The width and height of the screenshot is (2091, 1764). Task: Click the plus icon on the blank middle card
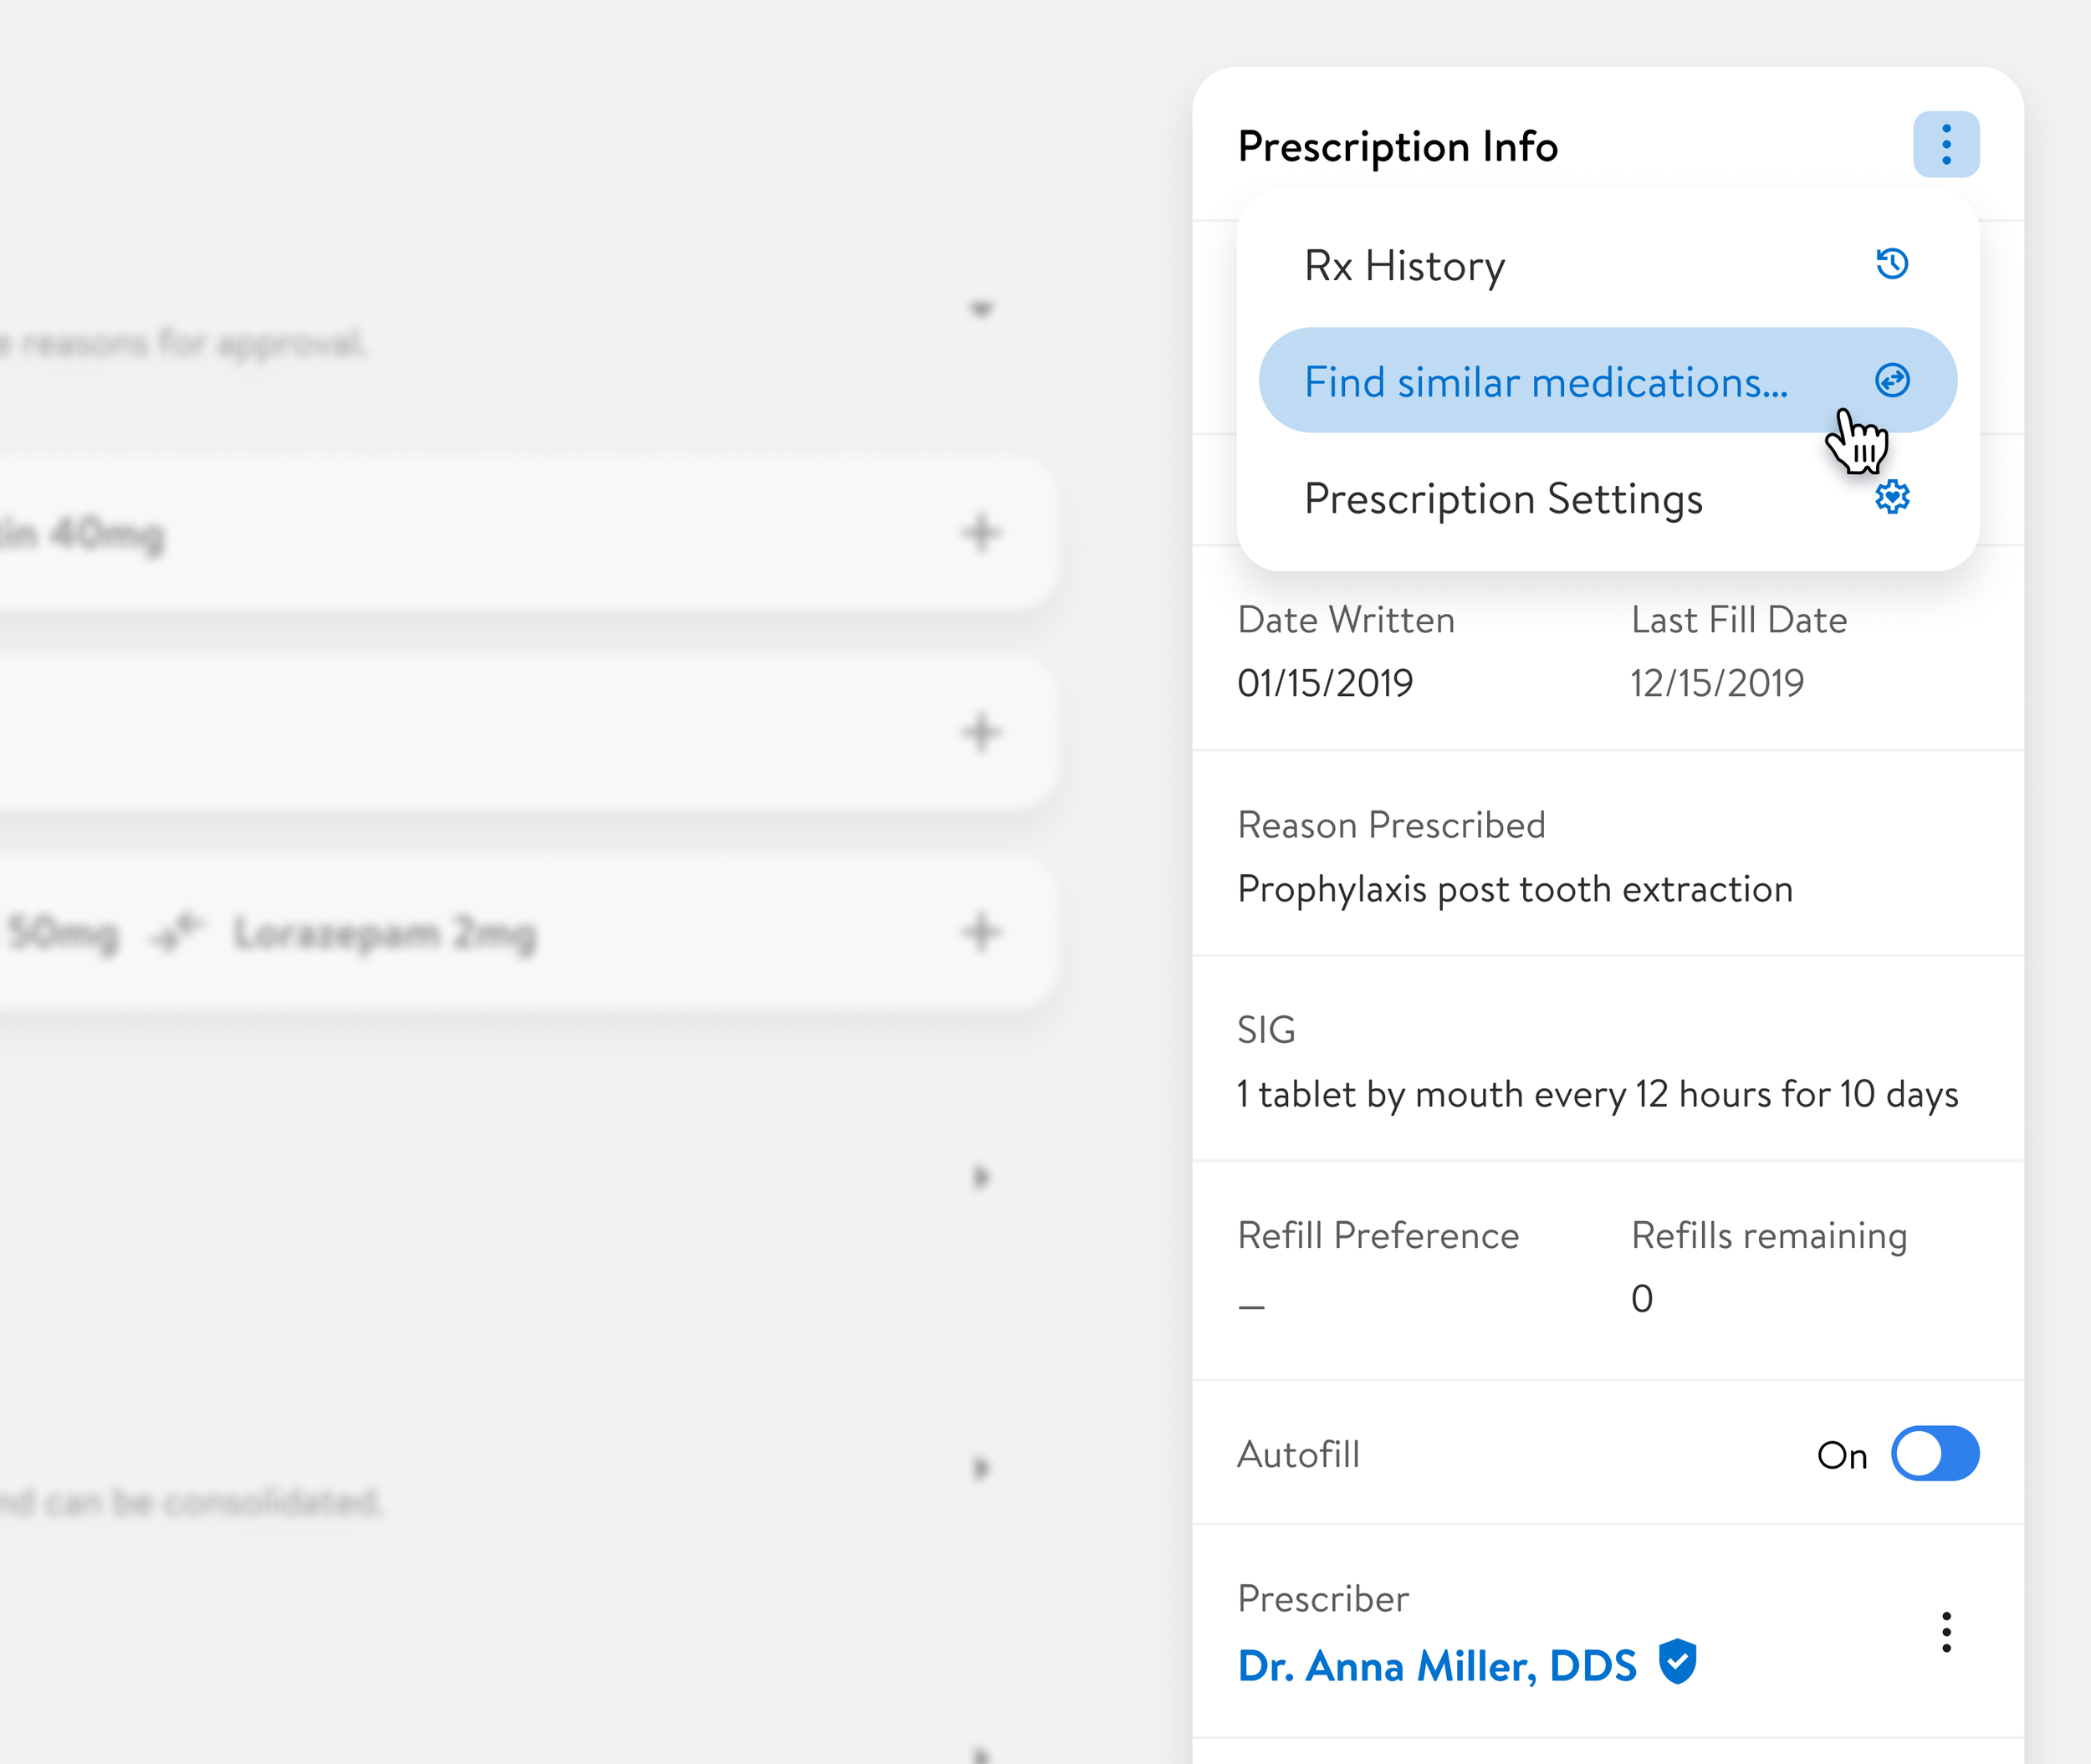tap(980, 732)
